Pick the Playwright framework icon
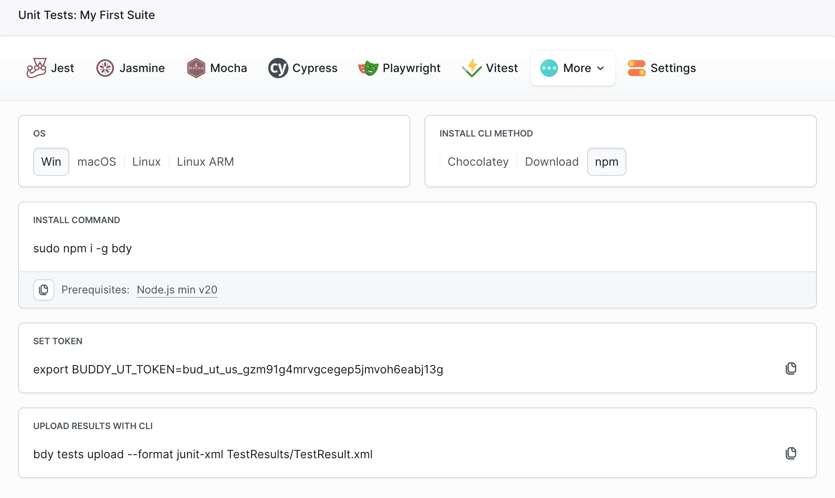The width and height of the screenshot is (835, 498). [368, 68]
